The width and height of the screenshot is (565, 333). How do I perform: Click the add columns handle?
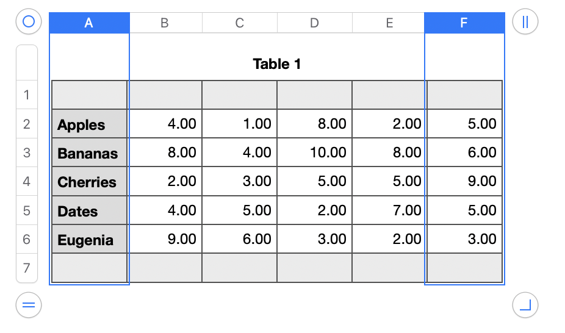point(525,23)
